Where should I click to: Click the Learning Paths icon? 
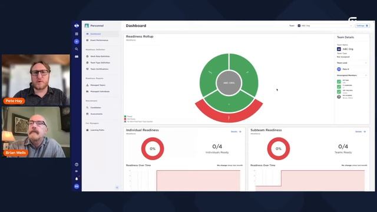click(87, 130)
